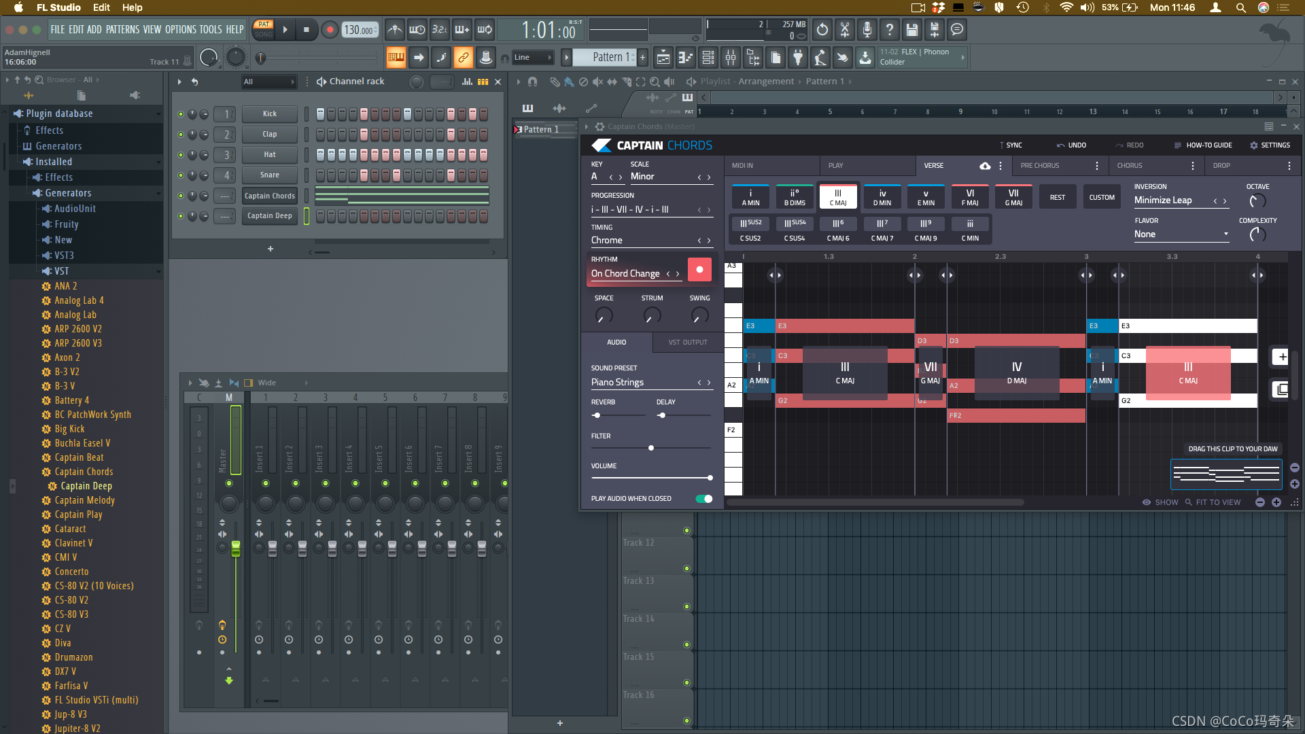The height and width of the screenshot is (734, 1305).
Task: Click the undo history circular arrow icon
Action: (822, 30)
